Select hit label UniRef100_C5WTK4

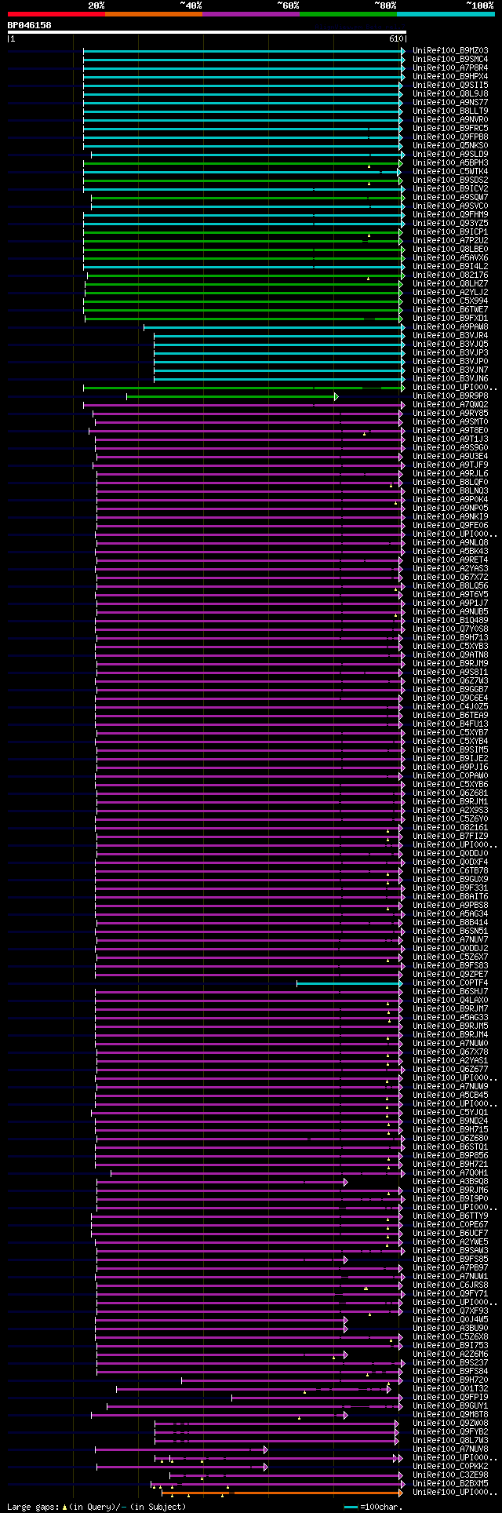[x=452, y=171]
